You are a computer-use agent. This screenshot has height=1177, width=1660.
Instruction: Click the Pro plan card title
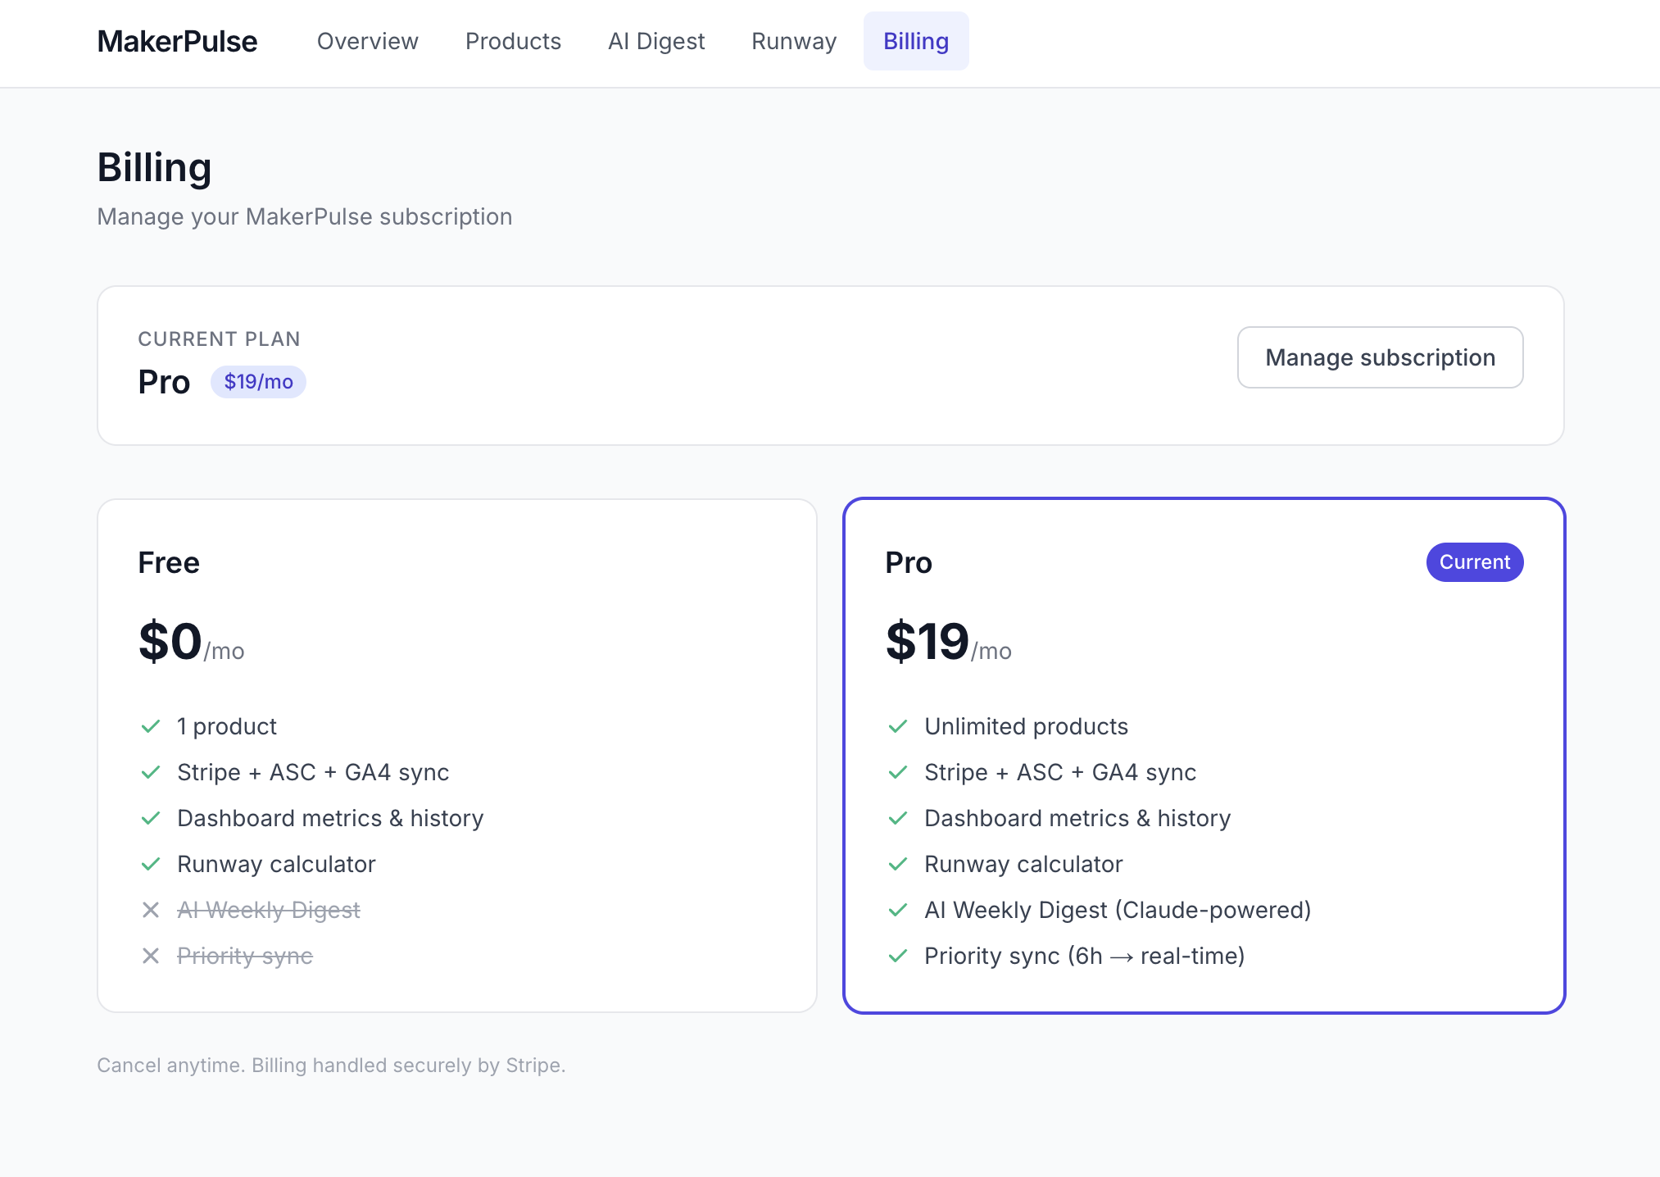[909, 563]
